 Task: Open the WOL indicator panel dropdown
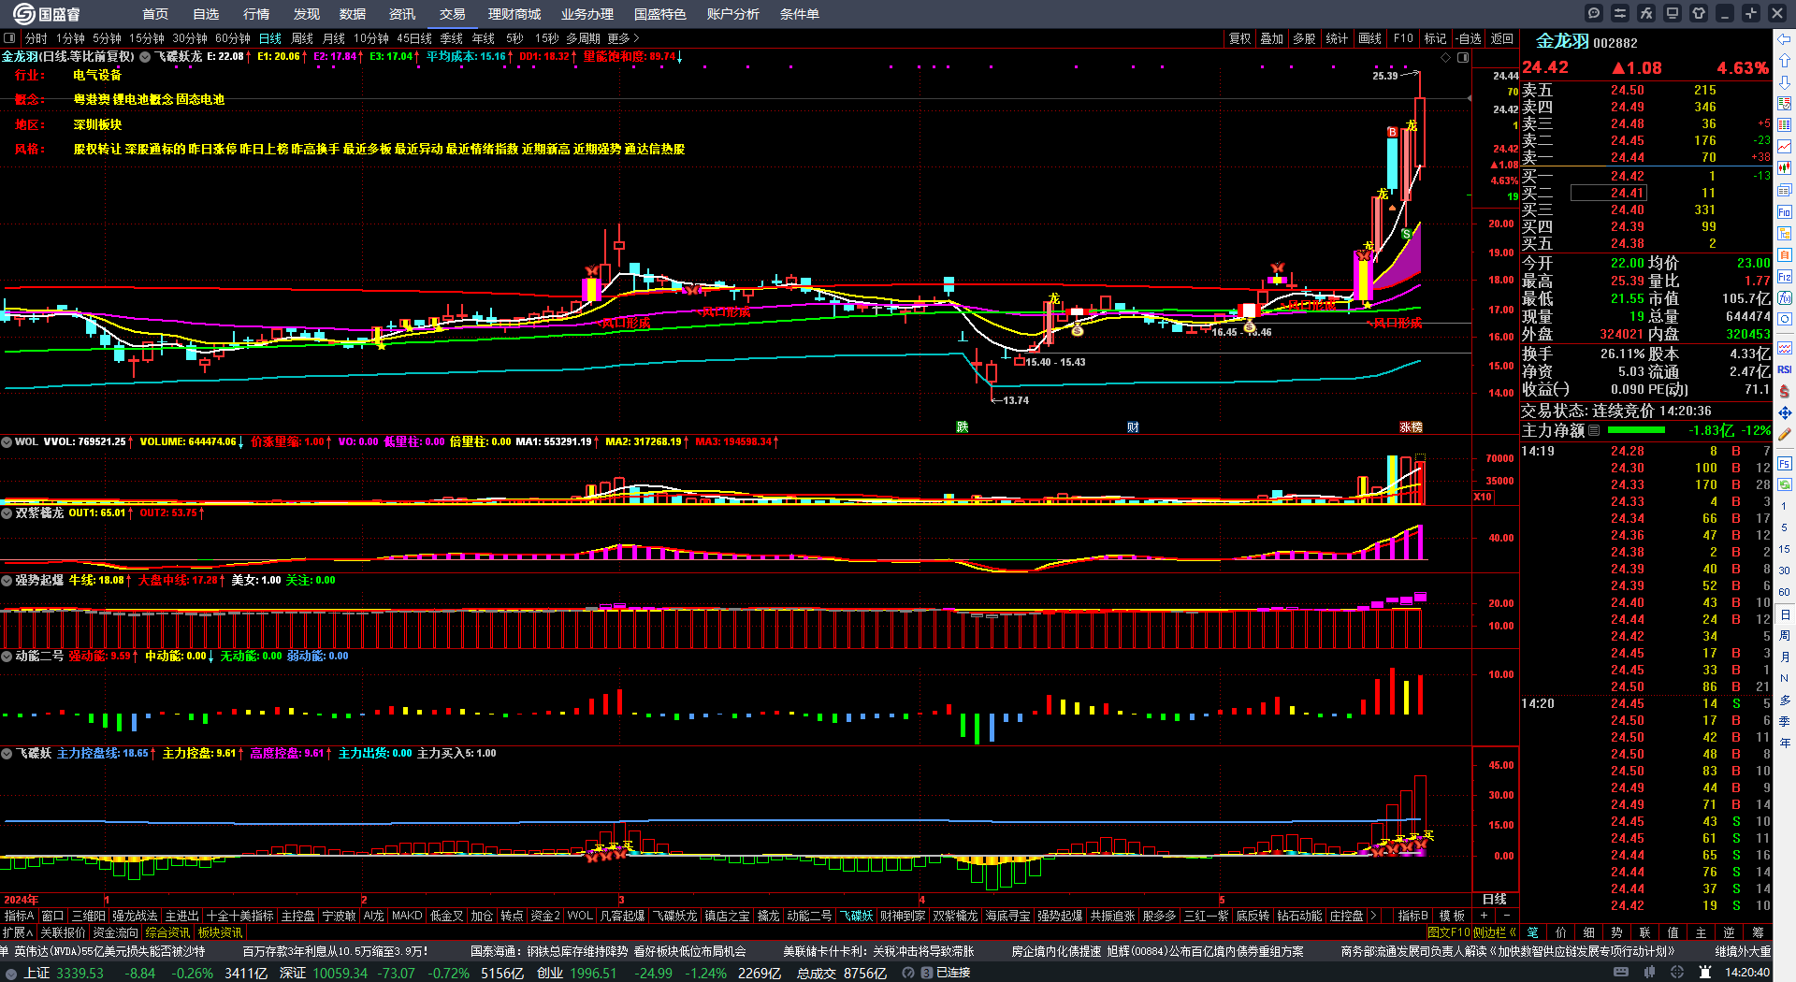click(x=7, y=441)
